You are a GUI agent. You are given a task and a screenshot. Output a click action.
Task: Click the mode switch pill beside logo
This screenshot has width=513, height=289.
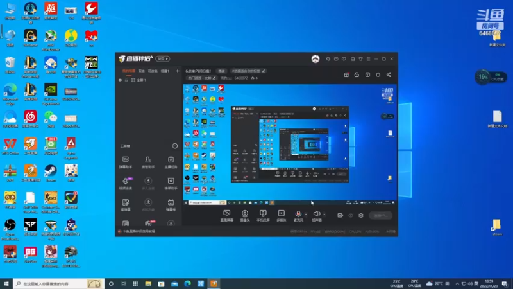point(163,59)
